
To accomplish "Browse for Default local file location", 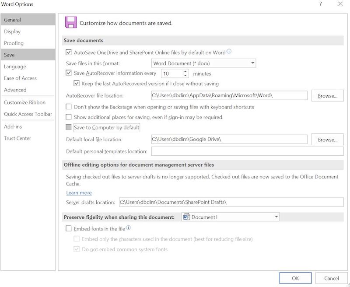I will tap(327, 140).
